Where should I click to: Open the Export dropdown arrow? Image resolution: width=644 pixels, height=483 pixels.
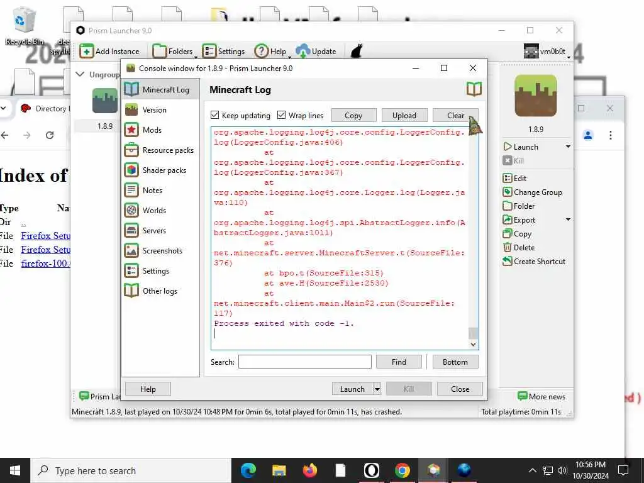coord(568,219)
